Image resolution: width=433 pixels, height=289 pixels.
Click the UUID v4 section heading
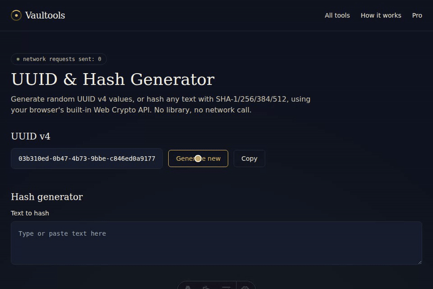[31, 136]
